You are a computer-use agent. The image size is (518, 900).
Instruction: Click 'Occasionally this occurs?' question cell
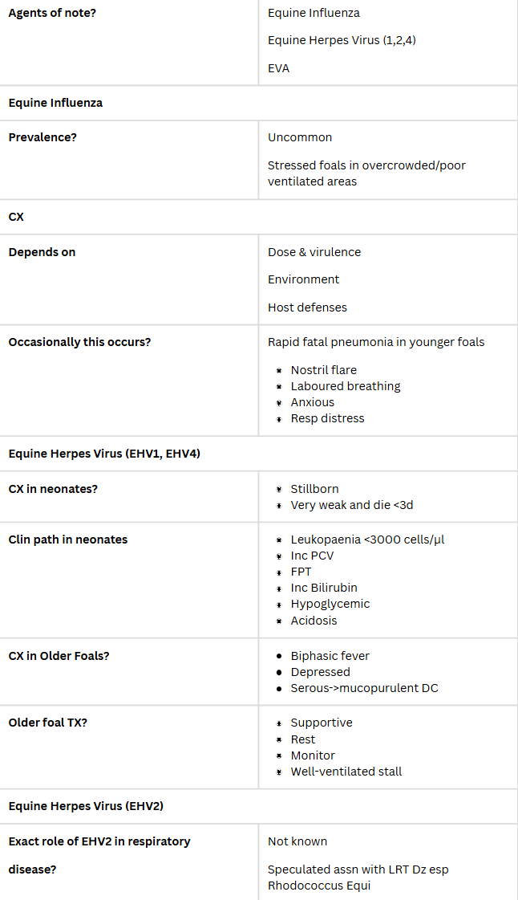pos(79,342)
